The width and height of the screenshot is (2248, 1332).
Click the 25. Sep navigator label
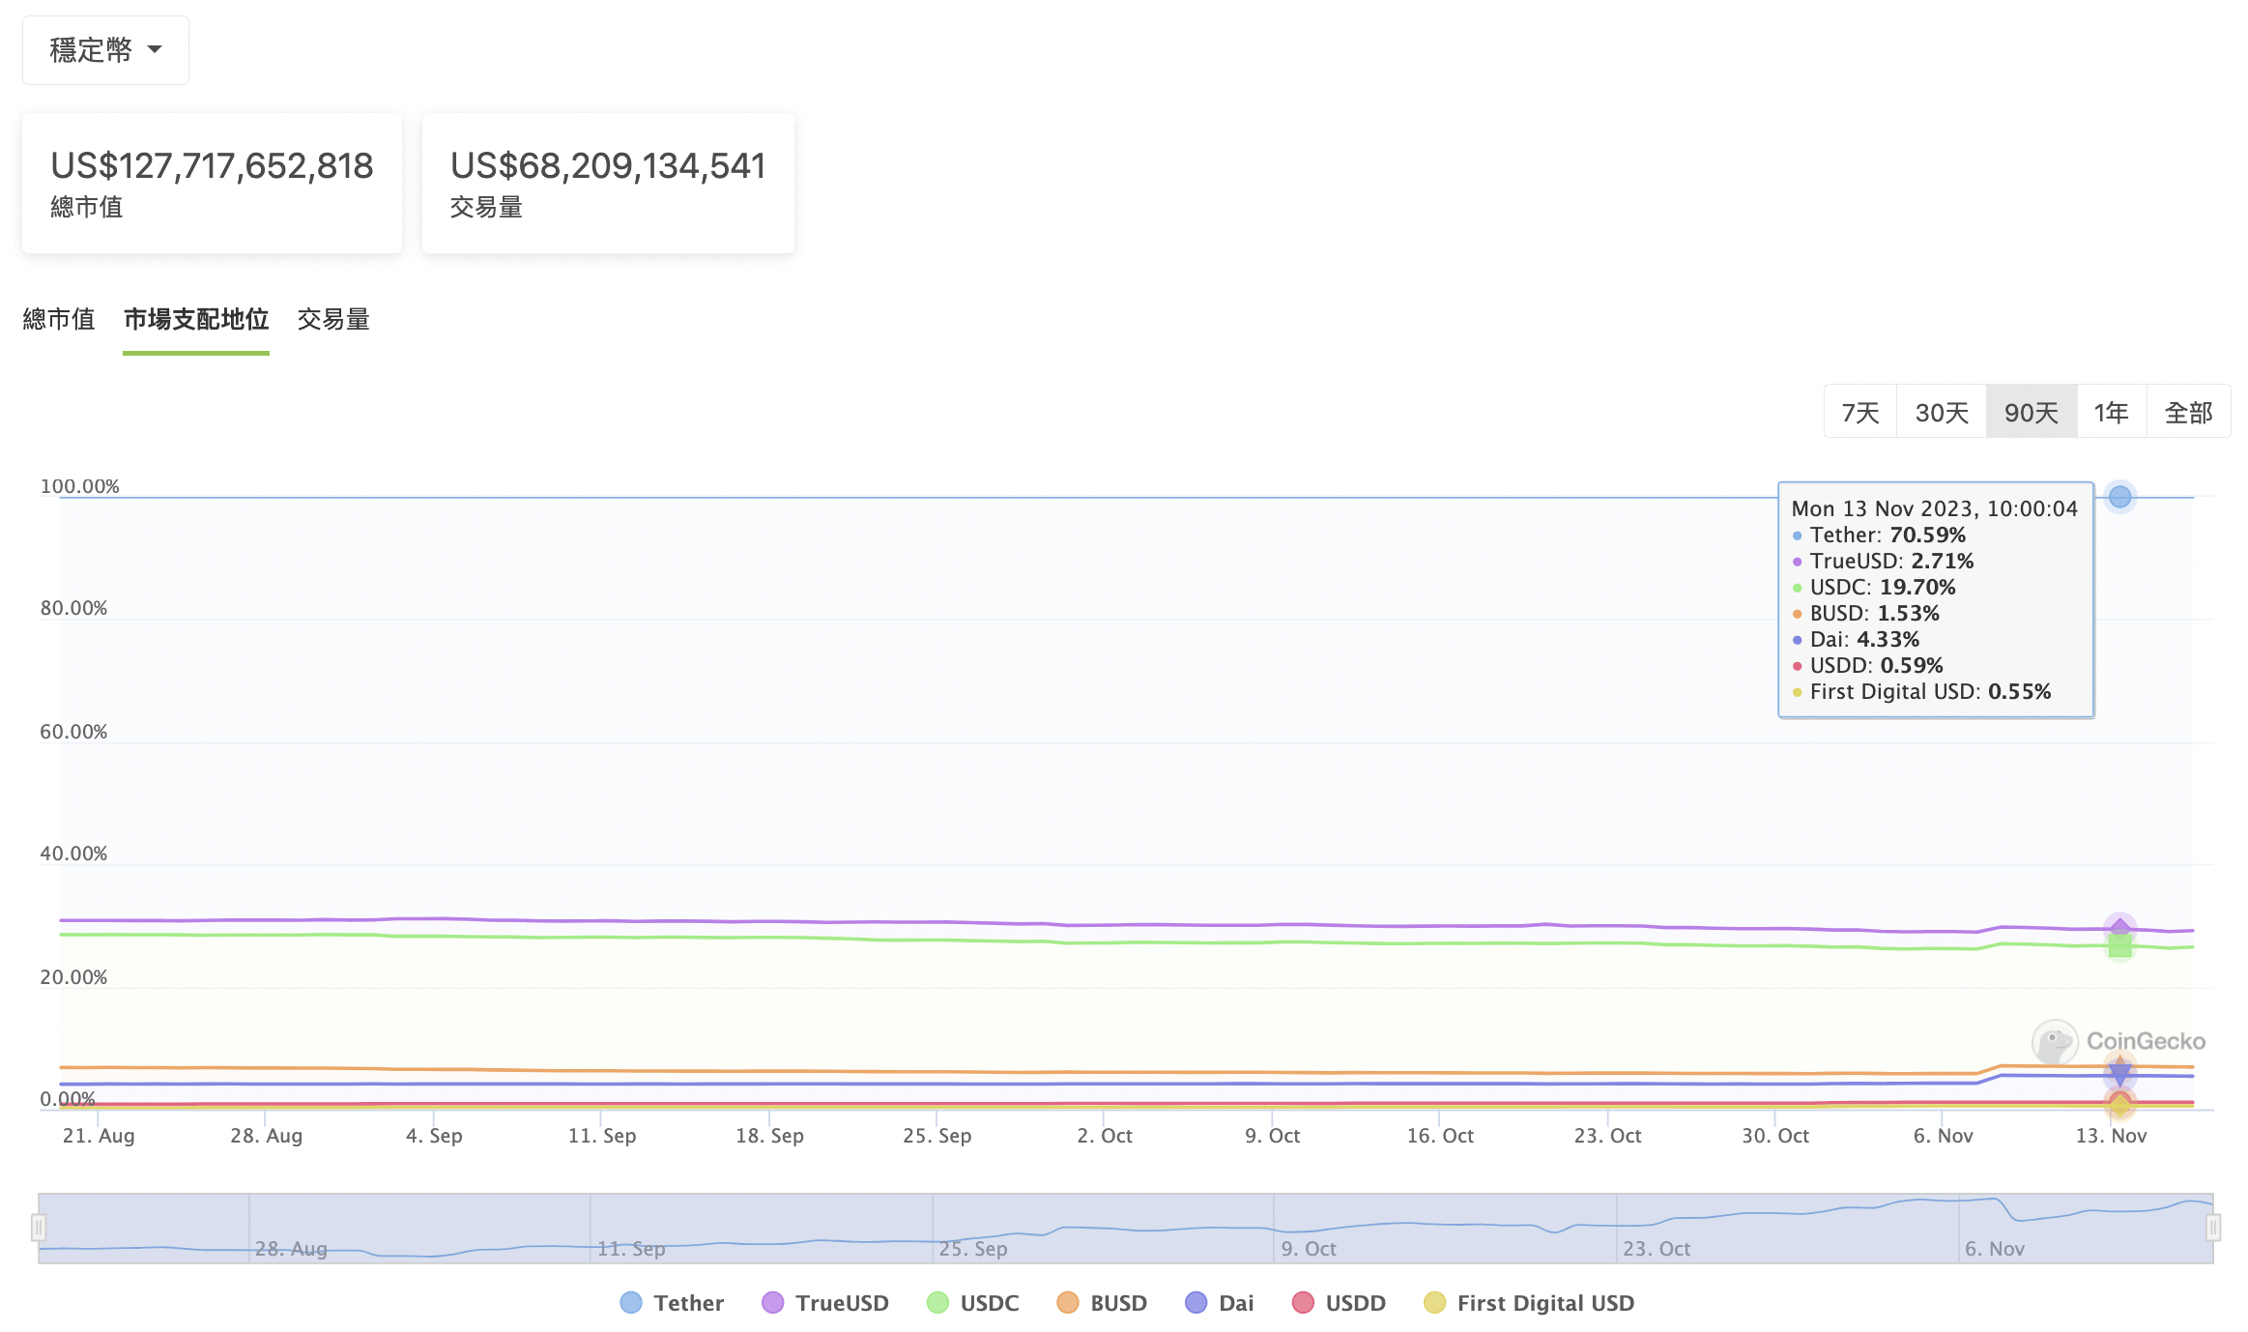[x=972, y=1248]
